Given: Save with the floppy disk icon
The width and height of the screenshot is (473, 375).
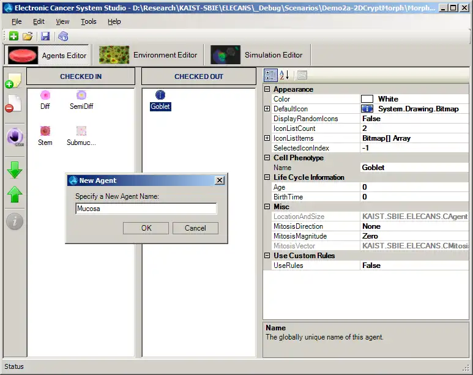Looking at the screenshot, I should pos(45,36).
